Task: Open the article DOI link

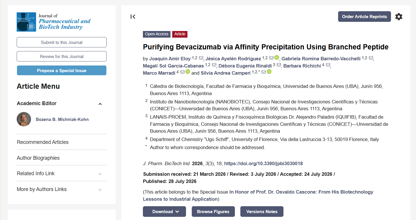Action: [263, 163]
